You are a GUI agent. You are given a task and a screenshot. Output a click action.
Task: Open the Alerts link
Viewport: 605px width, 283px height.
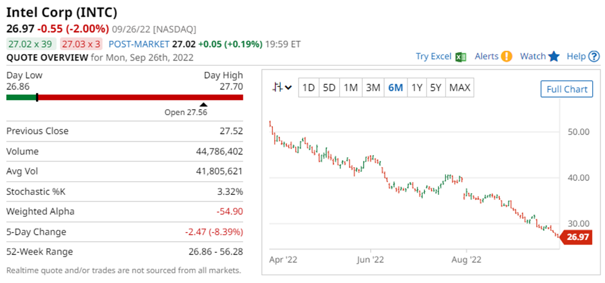click(487, 57)
